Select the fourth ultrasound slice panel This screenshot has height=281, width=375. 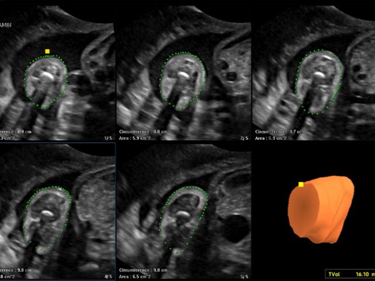(57, 211)
